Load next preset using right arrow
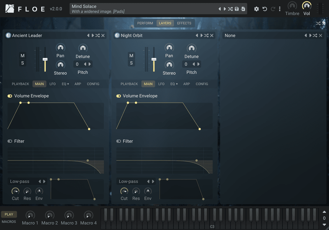This screenshot has height=230, width=329. tap(225, 9)
